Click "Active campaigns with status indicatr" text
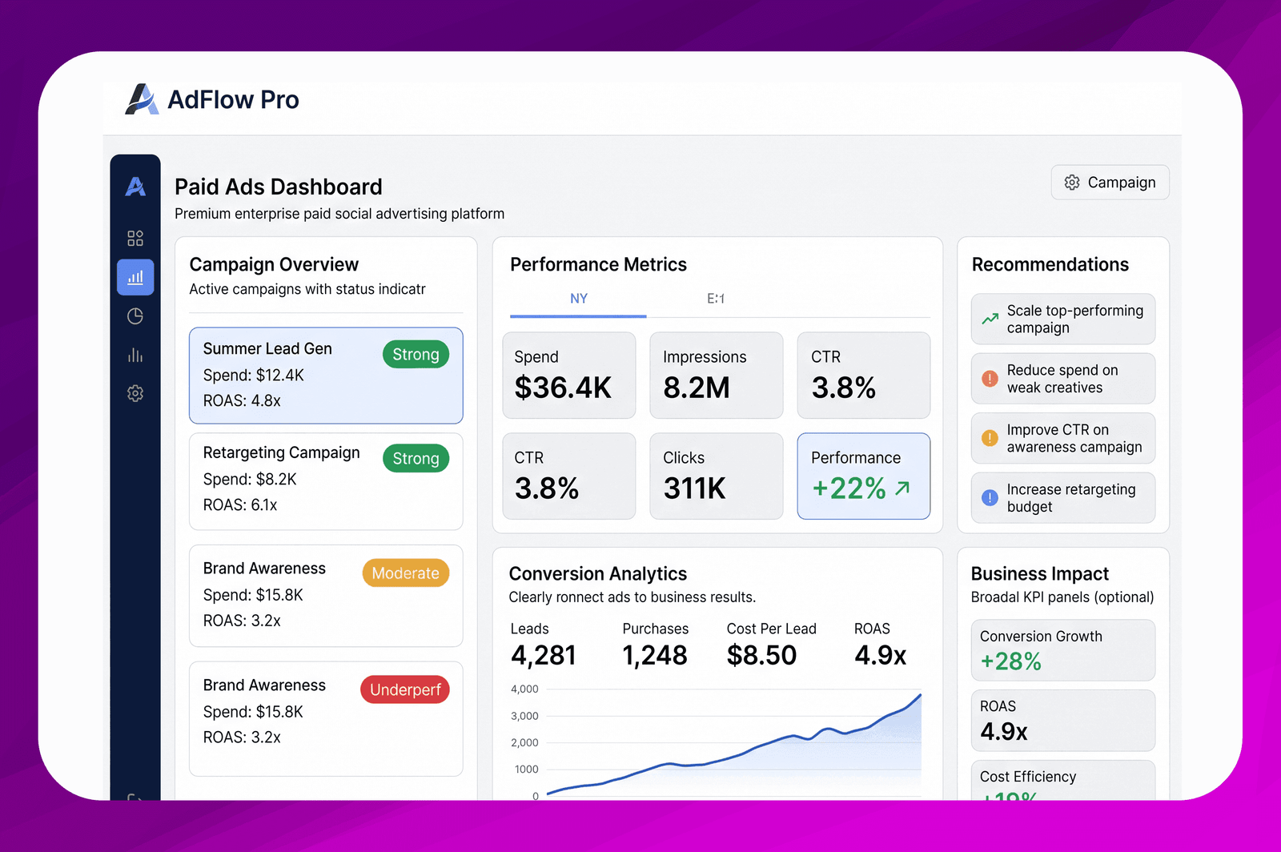This screenshot has height=852, width=1281. tap(307, 289)
